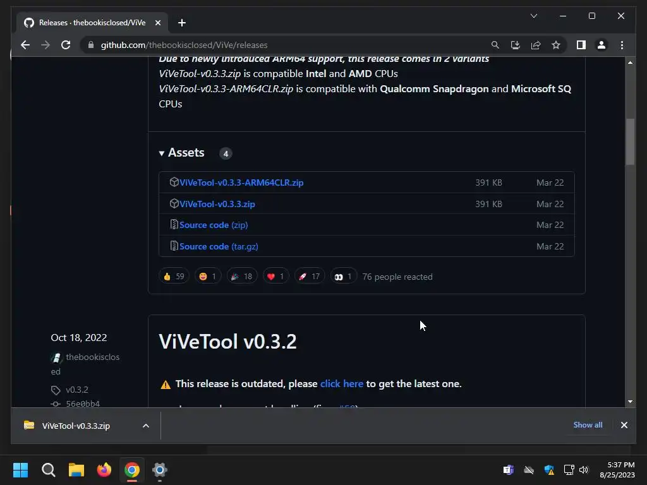Click the volume speaker tray icon

pos(583,470)
